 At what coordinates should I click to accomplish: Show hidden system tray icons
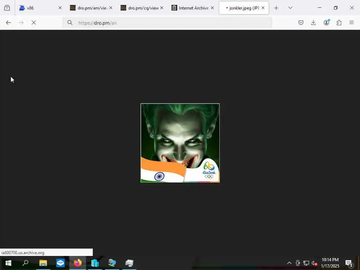(x=289, y=263)
